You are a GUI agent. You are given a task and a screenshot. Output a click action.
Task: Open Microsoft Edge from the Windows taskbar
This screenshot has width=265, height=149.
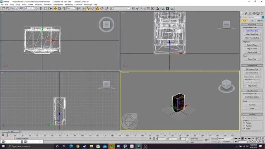click(x=71, y=146)
